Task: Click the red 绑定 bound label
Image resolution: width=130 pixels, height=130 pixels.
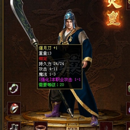Action: tap(43, 58)
